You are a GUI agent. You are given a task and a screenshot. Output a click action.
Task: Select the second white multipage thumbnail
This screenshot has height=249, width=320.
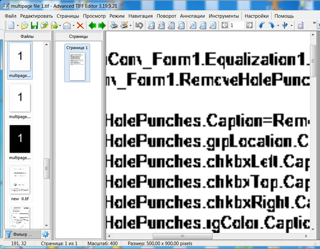[x=20, y=101]
